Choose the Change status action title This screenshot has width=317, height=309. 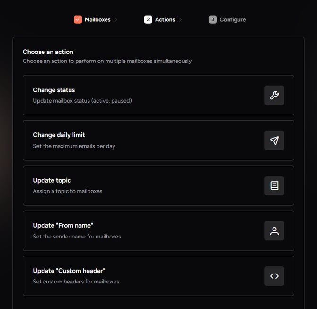point(54,90)
